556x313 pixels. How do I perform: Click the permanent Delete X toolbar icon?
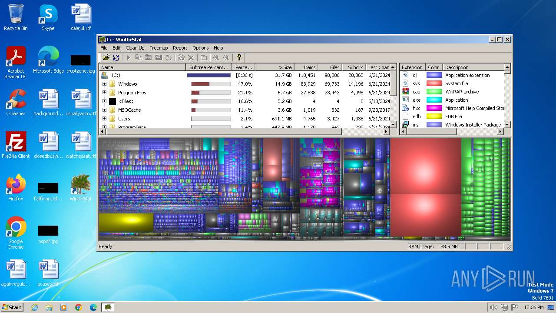click(x=191, y=57)
